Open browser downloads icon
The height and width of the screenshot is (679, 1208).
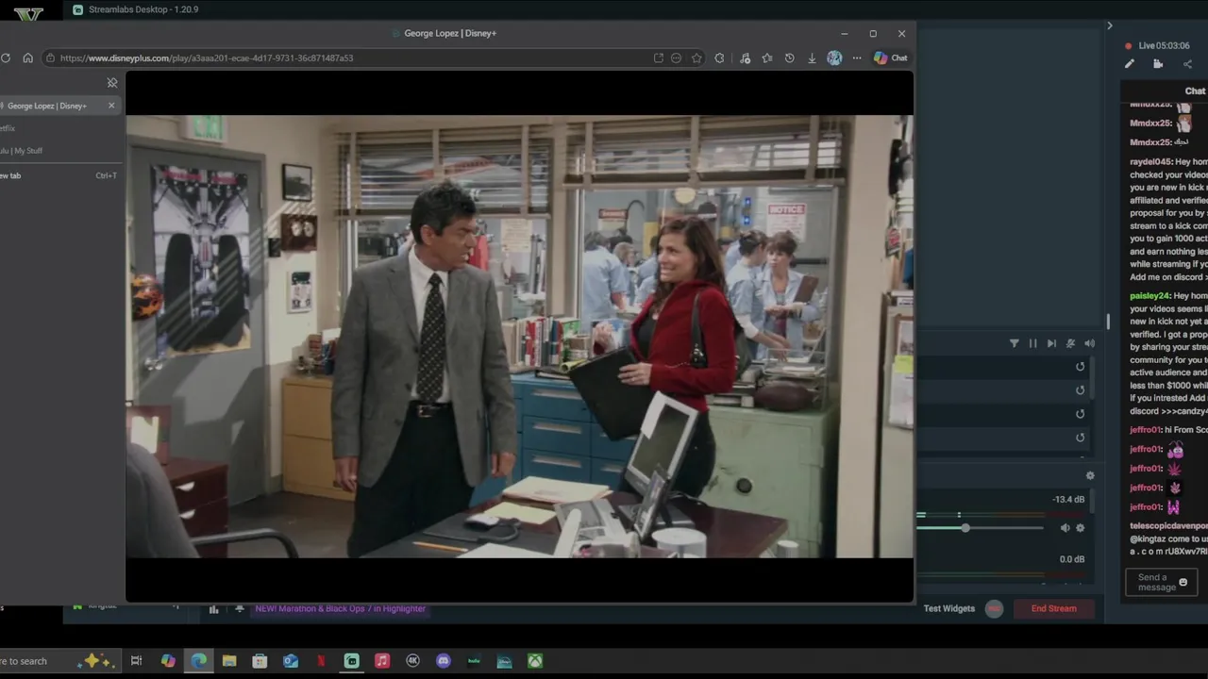click(x=812, y=58)
